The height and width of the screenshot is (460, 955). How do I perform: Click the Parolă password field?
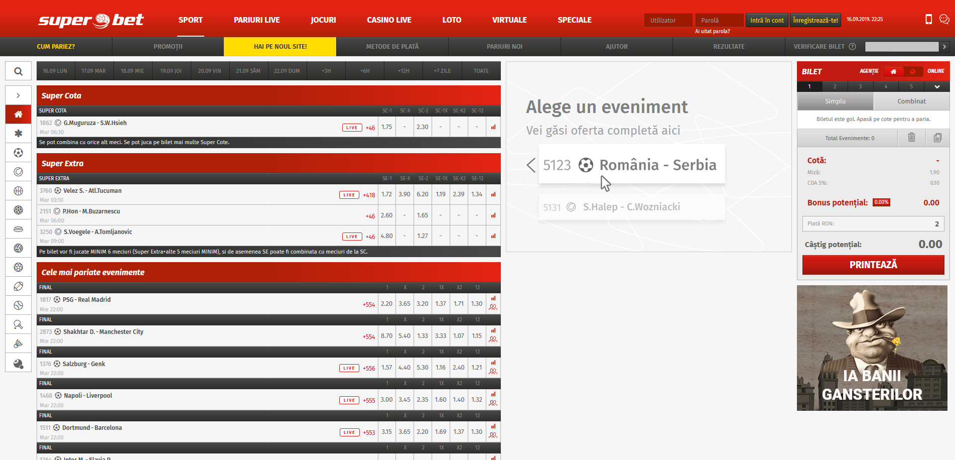[x=719, y=20]
